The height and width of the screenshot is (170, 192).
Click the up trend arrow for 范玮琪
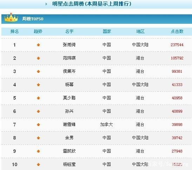[x=39, y=58]
